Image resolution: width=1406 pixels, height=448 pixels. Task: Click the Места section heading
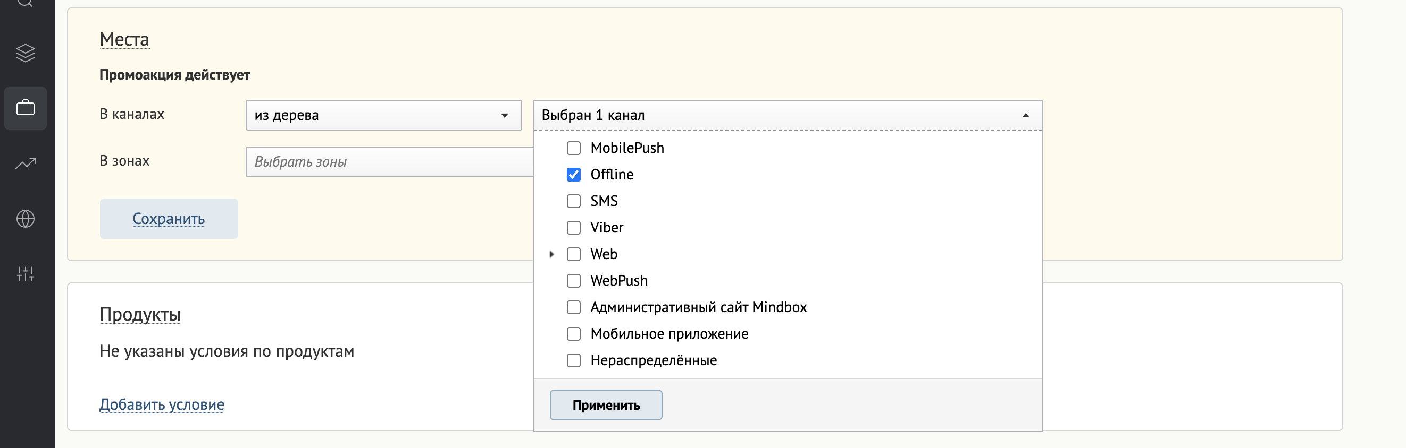point(124,39)
